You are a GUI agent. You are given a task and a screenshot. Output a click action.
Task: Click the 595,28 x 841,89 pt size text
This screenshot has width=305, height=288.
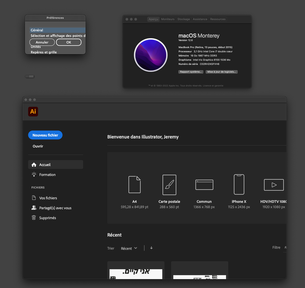pyautogui.click(x=134, y=207)
